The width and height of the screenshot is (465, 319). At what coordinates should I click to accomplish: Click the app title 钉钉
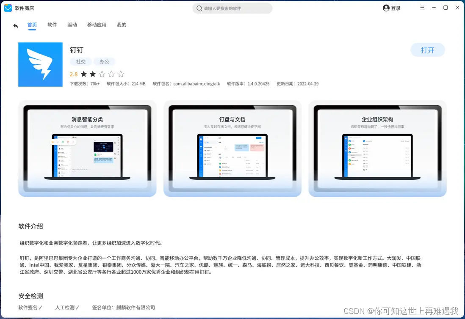coord(77,50)
